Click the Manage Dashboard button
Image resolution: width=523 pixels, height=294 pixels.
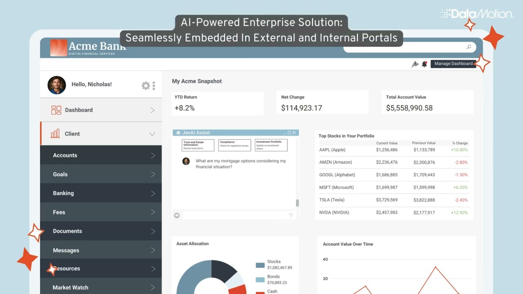pos(453,64)
